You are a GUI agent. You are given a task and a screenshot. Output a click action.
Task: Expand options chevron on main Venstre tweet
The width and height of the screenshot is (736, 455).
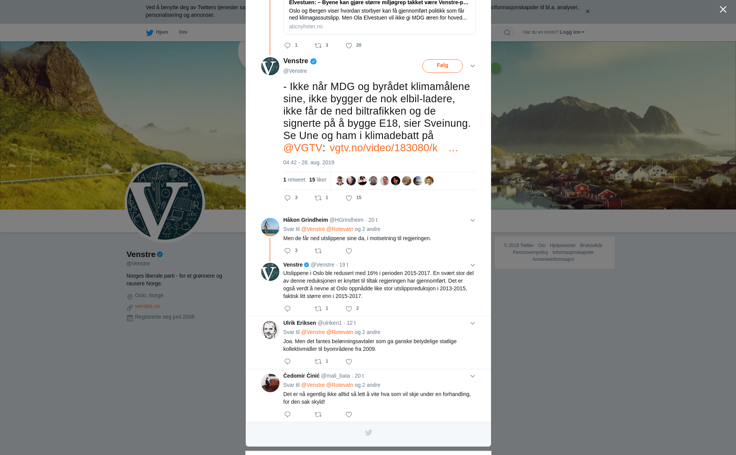(473, 66)
